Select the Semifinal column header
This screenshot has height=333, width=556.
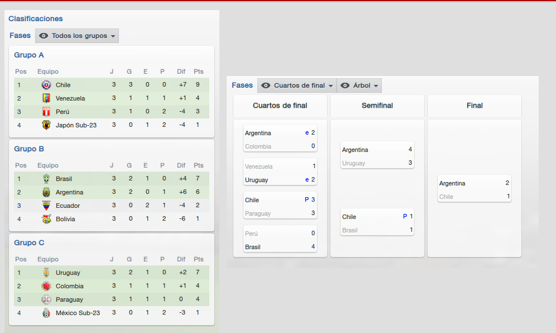click(377, 106)
